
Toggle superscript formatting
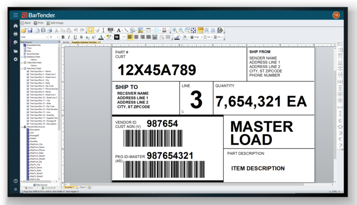click(x=93, y=37)
